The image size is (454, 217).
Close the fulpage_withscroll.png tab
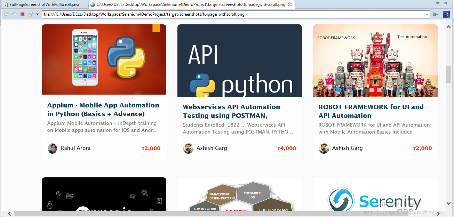tap(290, 5)
